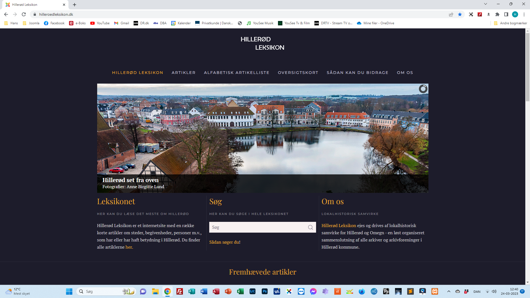
Task: Click the HILLERØD LEKSIKON menu item
Action: coord(137,73)
